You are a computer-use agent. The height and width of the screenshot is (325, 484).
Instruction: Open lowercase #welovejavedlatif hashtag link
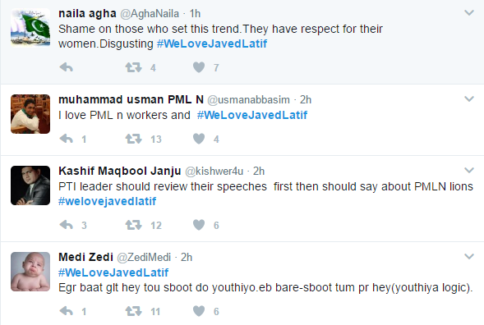tap(107, 201)
